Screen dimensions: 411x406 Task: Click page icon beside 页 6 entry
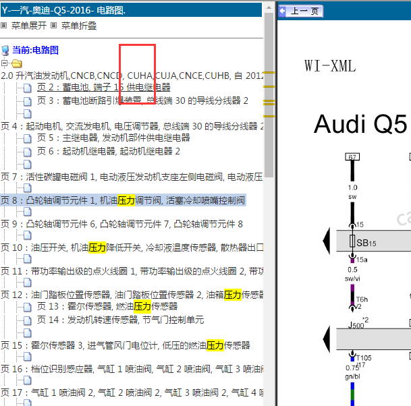coord(28,152)
